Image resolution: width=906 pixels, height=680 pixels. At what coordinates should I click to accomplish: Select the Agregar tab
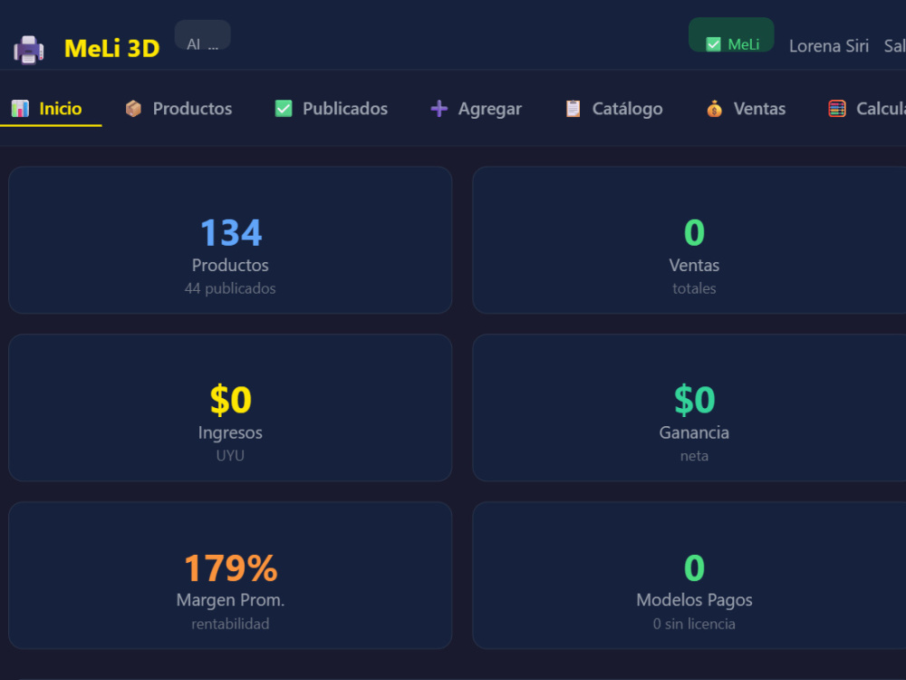pyautogui.click(x=477, y=109)
